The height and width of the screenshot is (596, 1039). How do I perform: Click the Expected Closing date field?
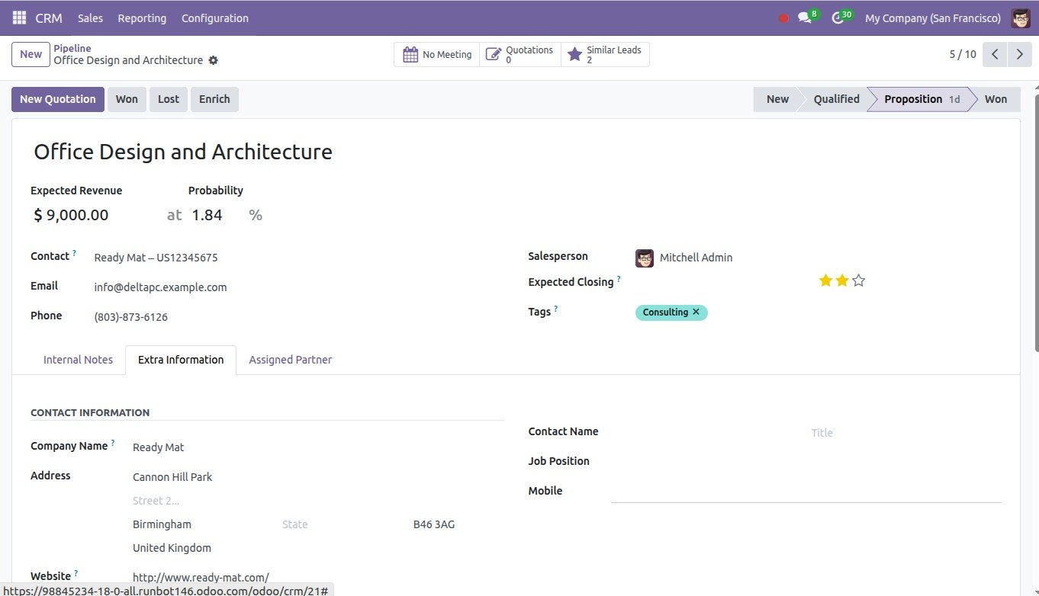pos(717,282)
